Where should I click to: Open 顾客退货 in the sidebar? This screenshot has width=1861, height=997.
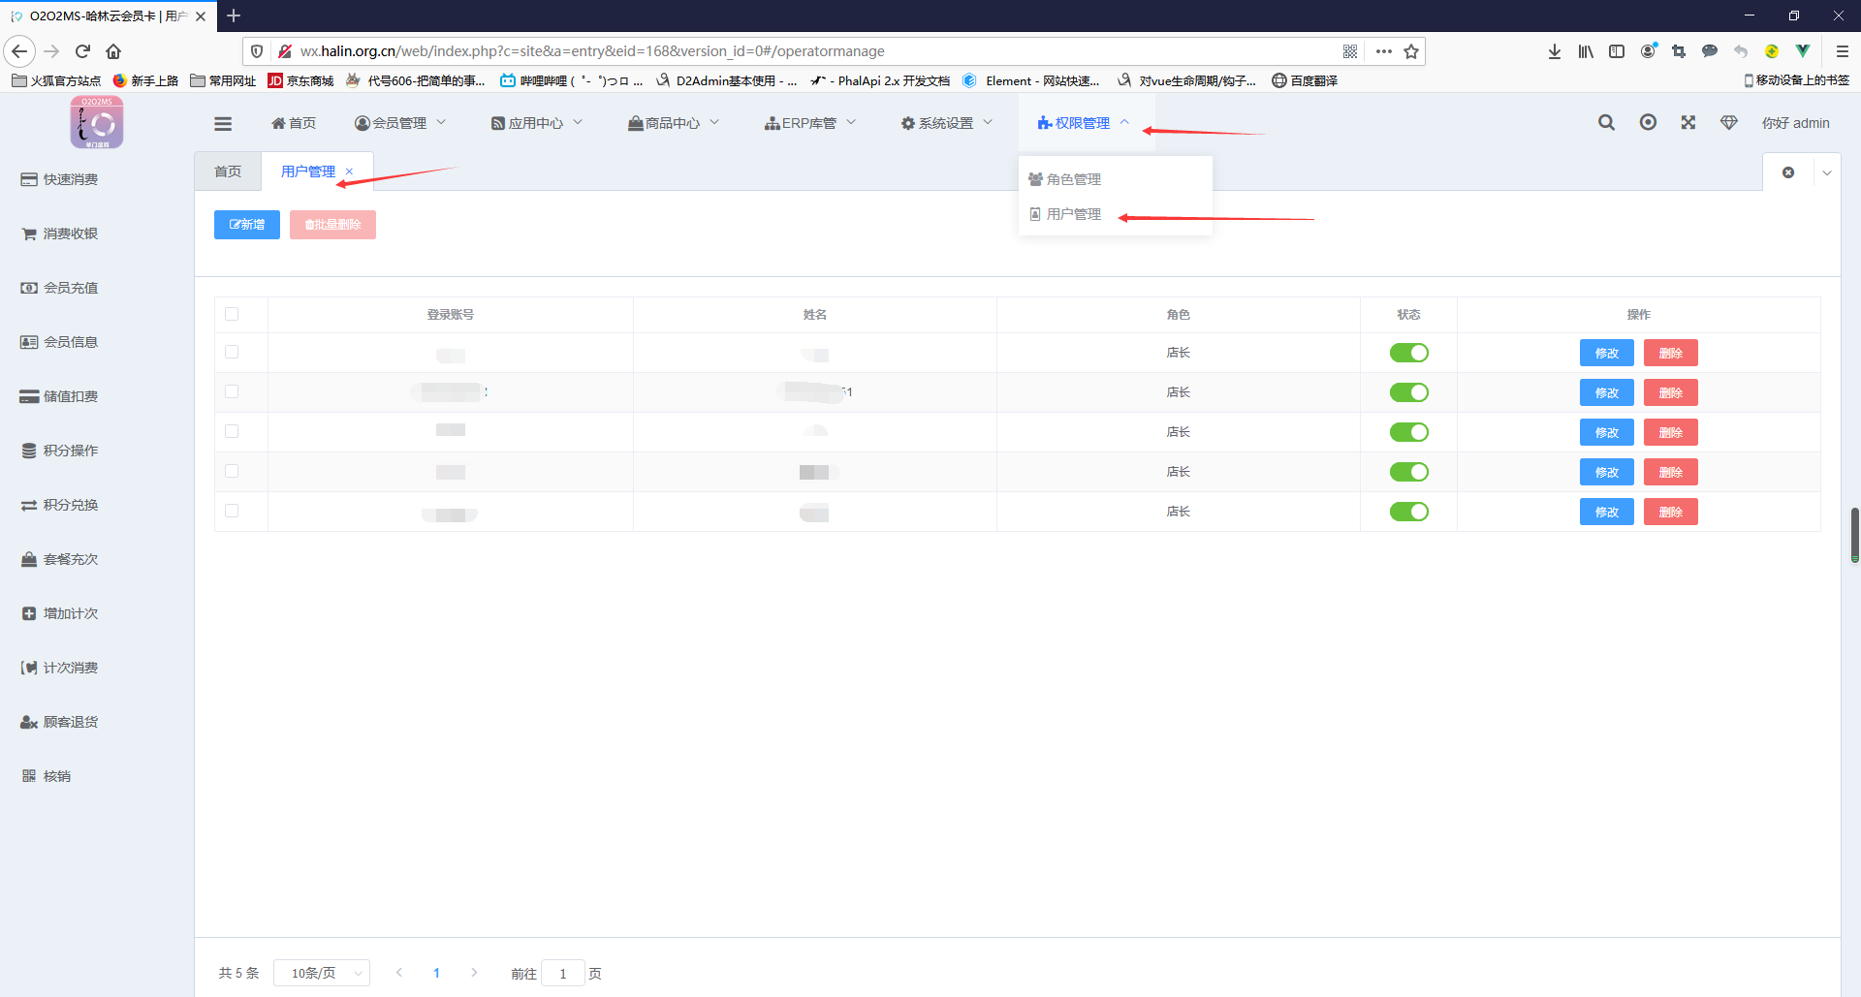(60, 722)
